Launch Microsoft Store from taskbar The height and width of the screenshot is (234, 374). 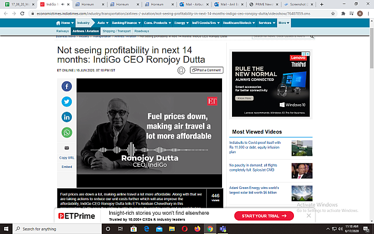[x=134, y=229]
